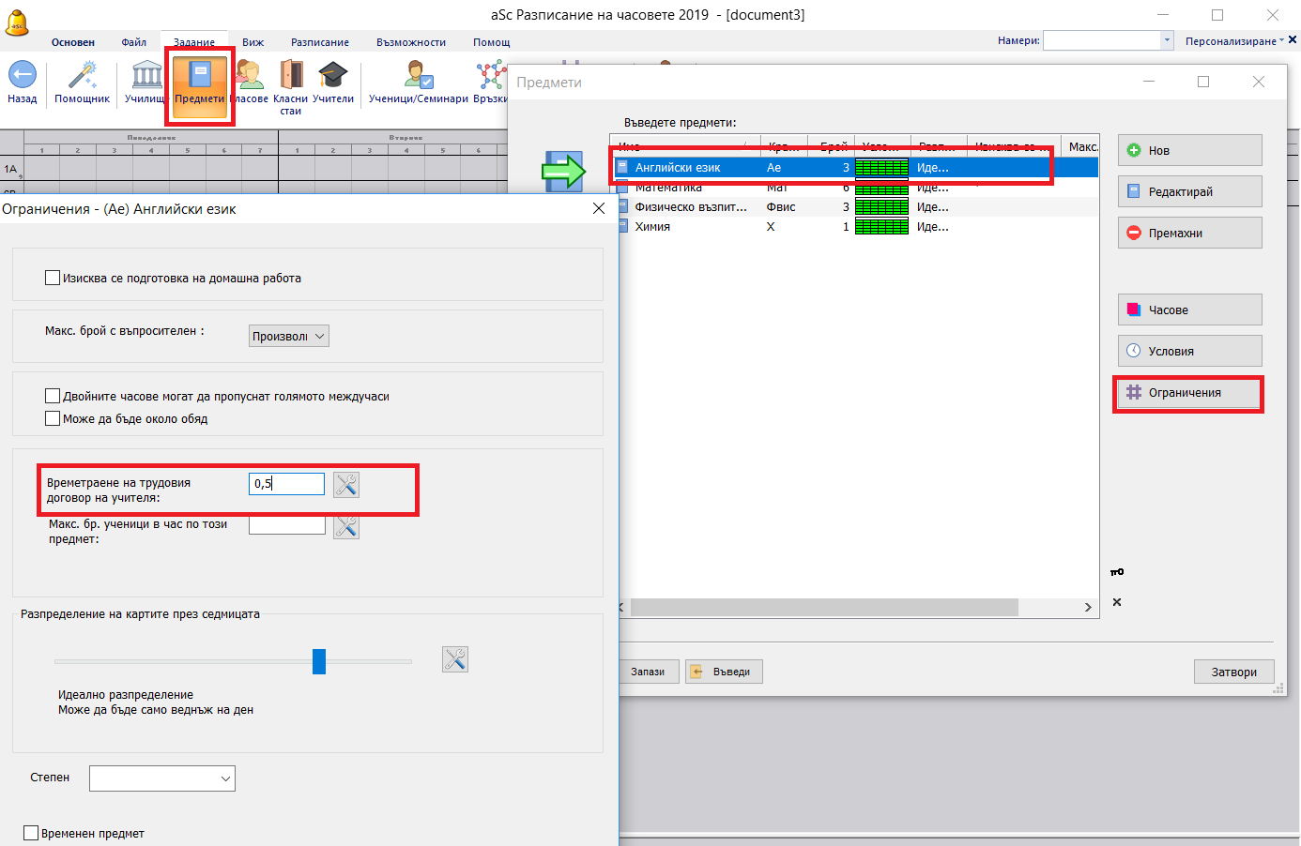Click the Затвори button
This screenshot has width=1301, height=846.
(1233, 672)
